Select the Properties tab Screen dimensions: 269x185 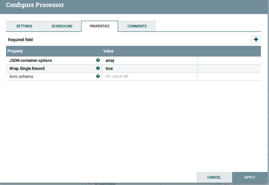pos(100,26)
